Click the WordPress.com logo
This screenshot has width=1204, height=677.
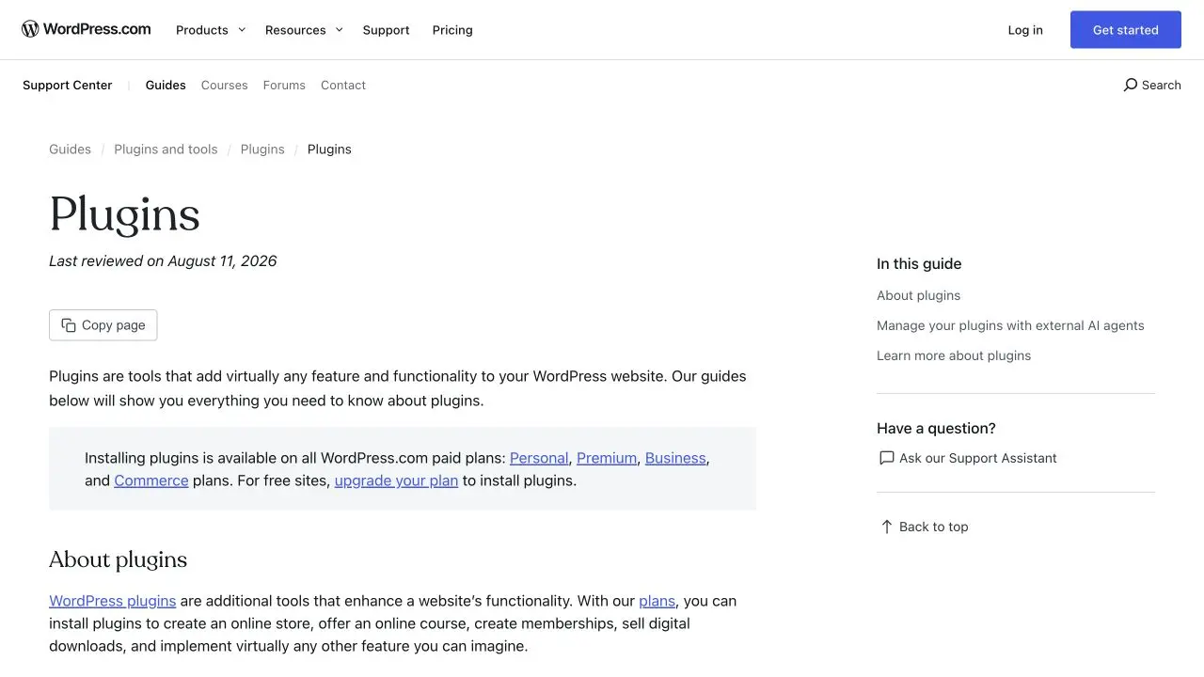87,29
